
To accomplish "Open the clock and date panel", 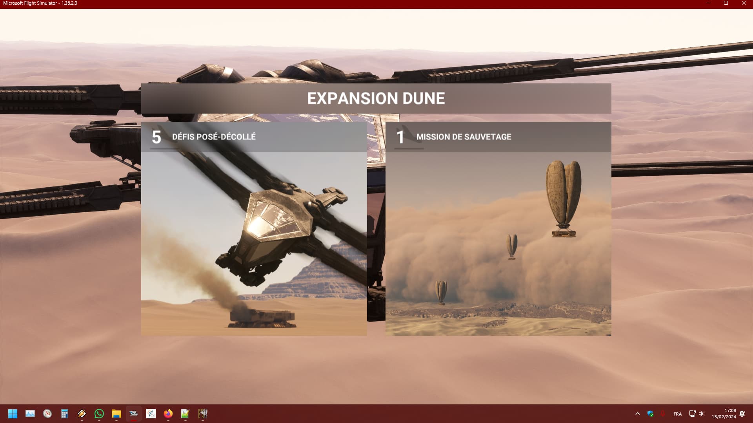I will [x=724, y=414].
